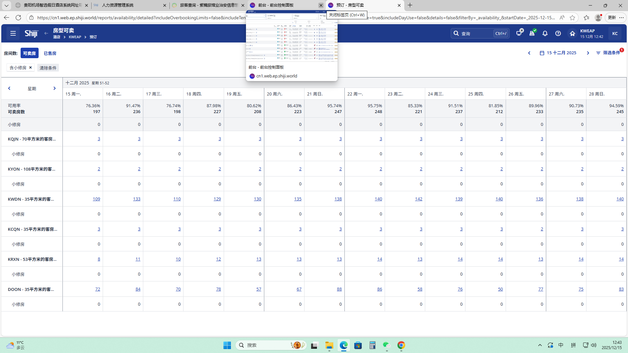This screenshot has width=628, height=353.
Task: Click the back arrow beside 房型可卖
Action: coord(46,33)
